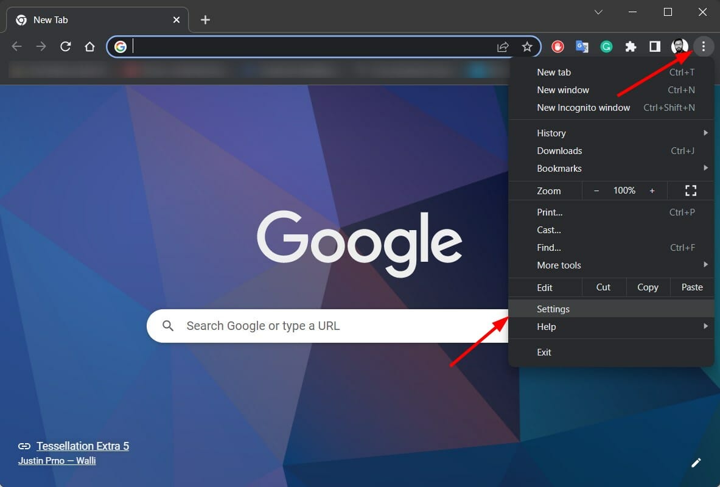This screenshot has height=487, width=720.
Task: Click the browser profile avatar
Action: click(x=679, y=46)
